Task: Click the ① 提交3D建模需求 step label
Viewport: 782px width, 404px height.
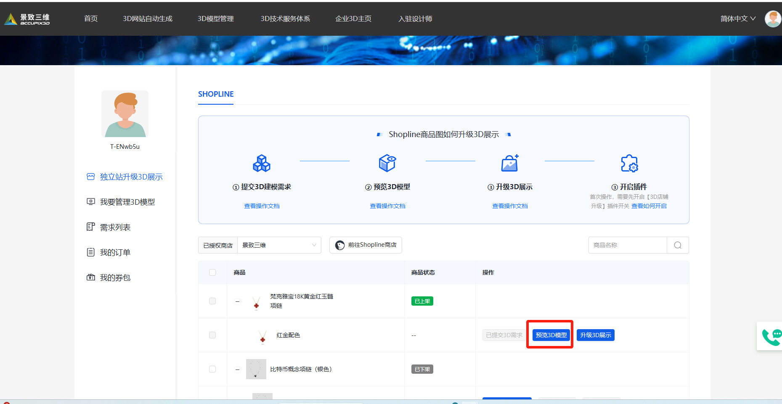Action: click(262, 187)
